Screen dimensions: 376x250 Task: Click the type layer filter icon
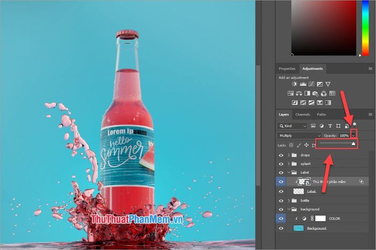coord(330,126)
